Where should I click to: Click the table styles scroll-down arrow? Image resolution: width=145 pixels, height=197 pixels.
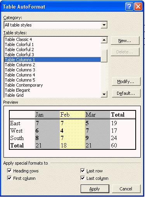click(x=104, y=94)
